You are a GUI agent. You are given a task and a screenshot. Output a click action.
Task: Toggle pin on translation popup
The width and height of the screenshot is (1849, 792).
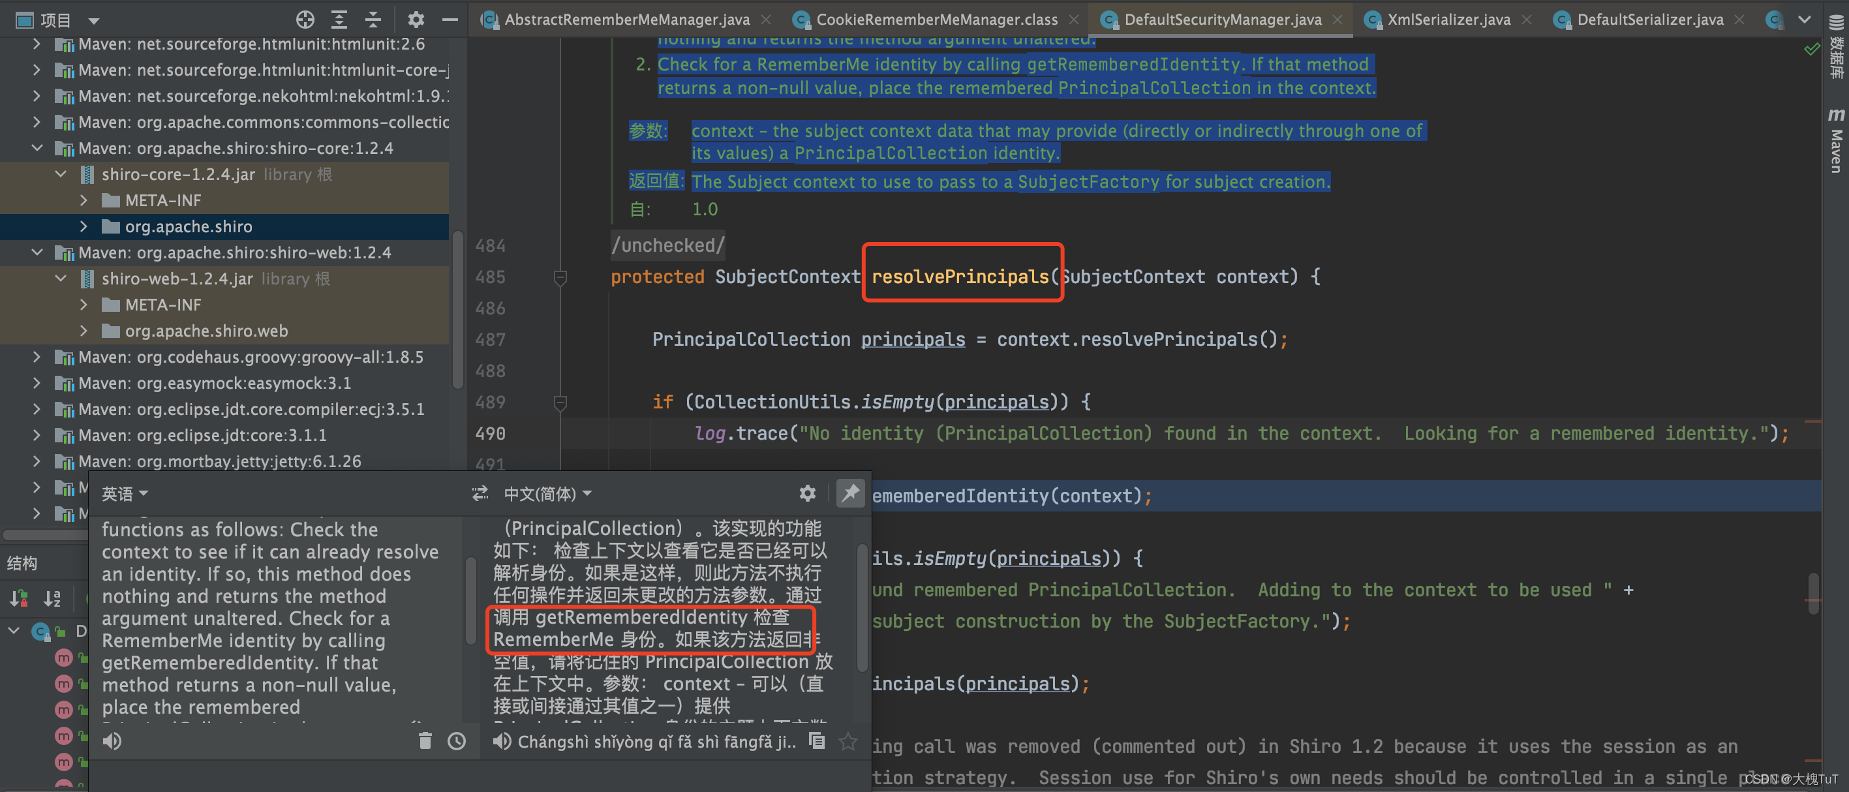tap(851, 493)
